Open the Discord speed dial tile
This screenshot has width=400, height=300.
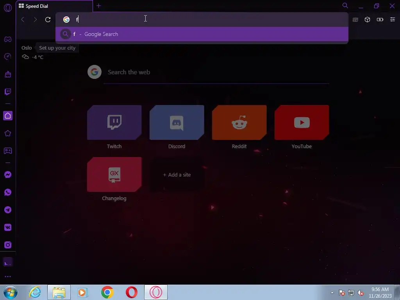point(177,122)
